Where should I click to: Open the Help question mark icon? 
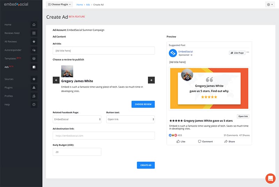click(x=34, y=104)
